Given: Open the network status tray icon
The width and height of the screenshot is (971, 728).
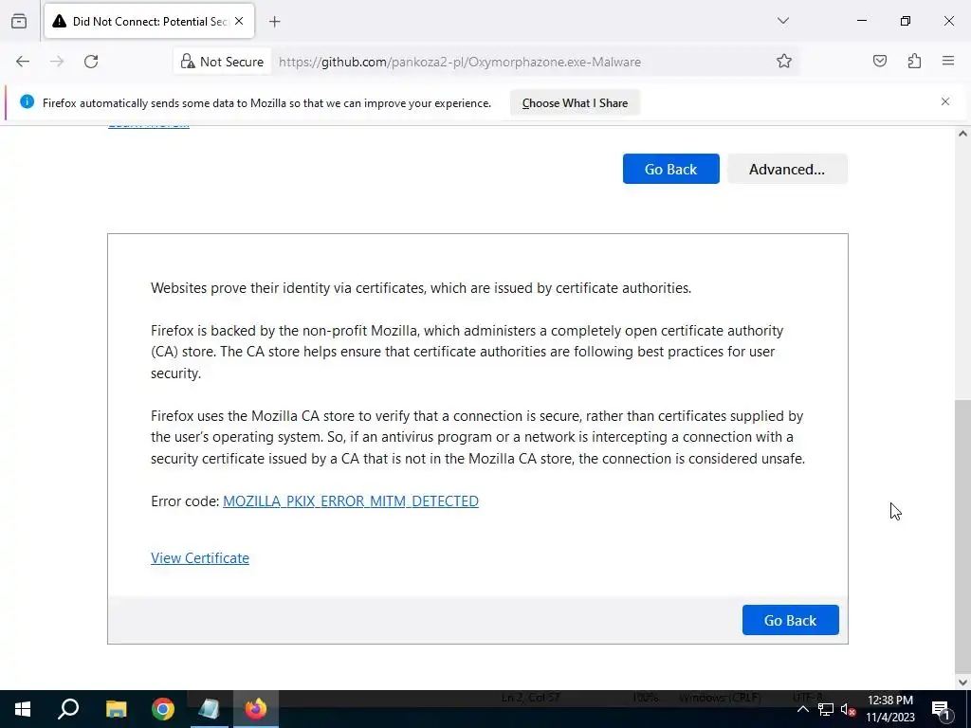Looking at the screenshot, I should [826, 709].
